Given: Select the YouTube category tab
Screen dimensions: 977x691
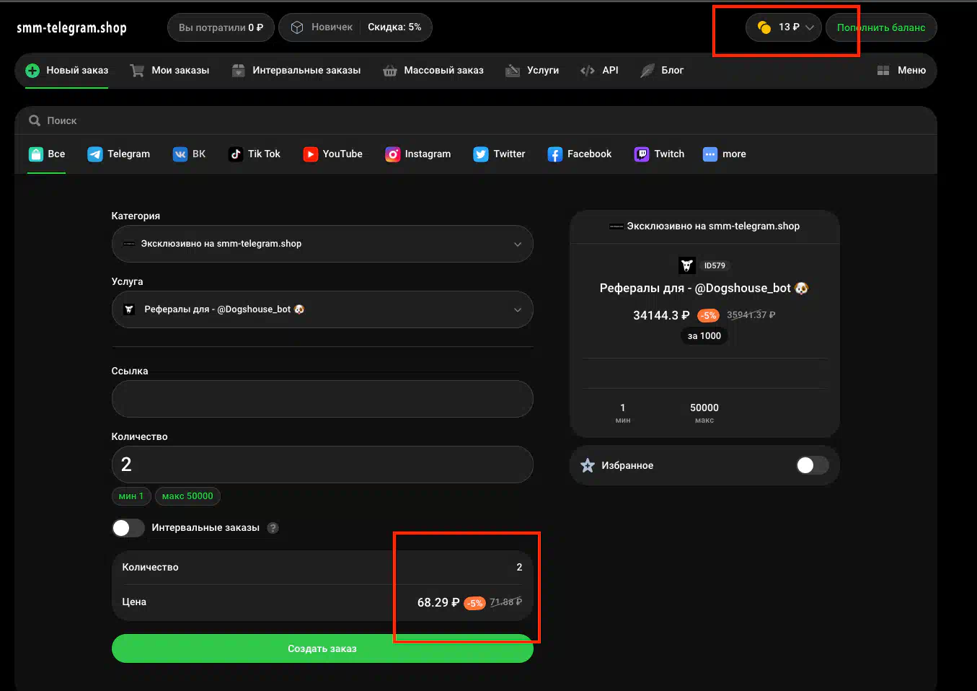Looking at the screenshot, I should 333,154.
